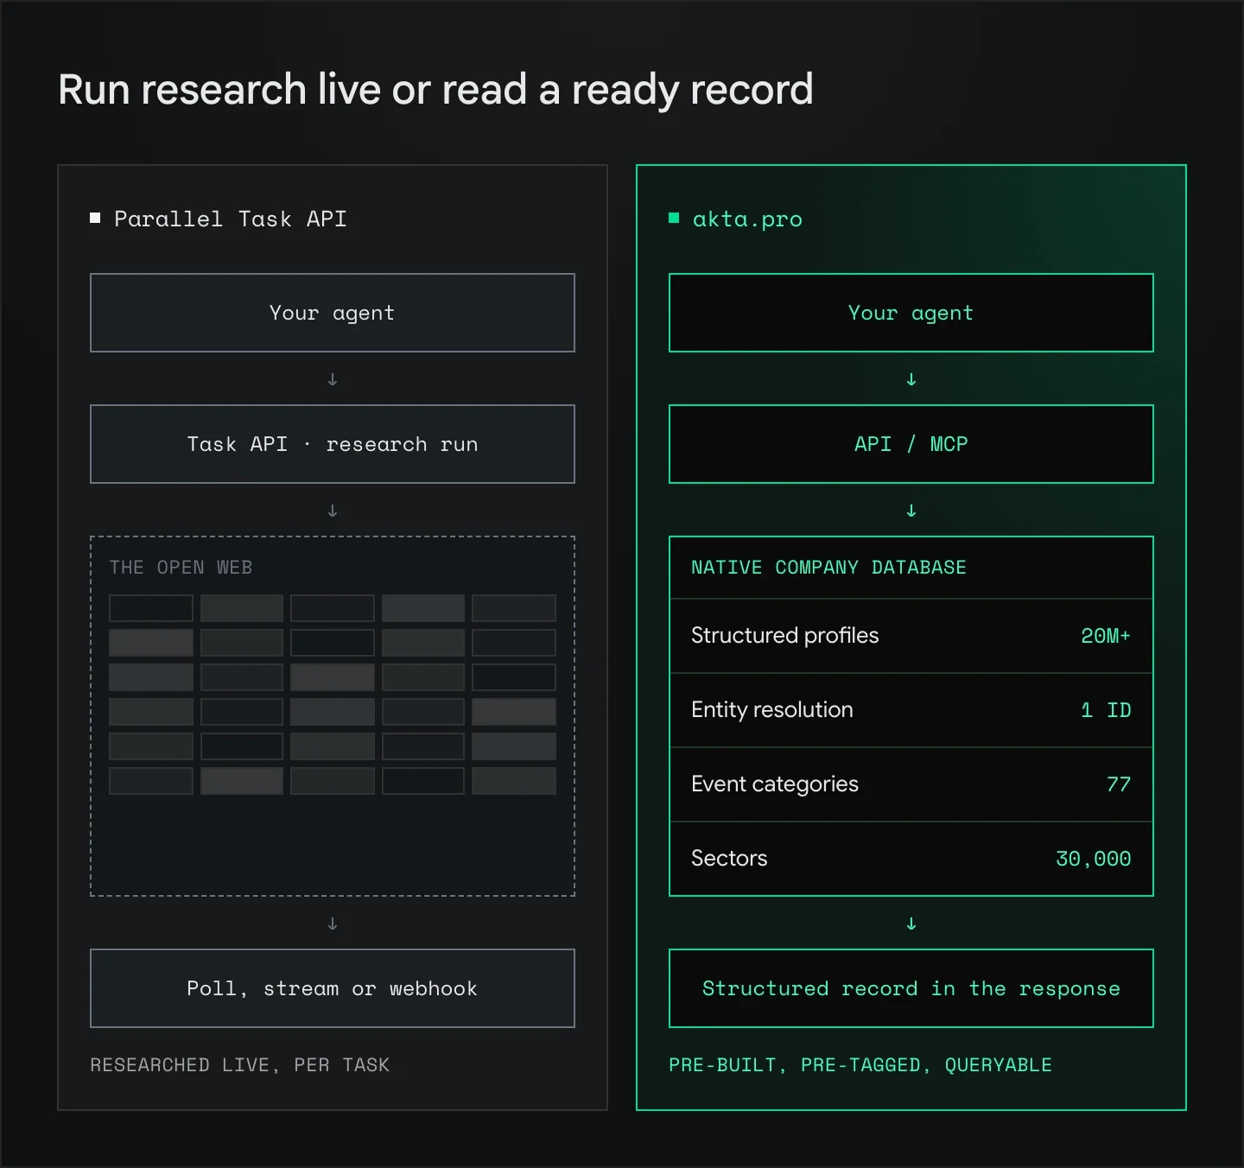
Task: Select the "Parallel Task API" column title
Action: coord(231,219)
